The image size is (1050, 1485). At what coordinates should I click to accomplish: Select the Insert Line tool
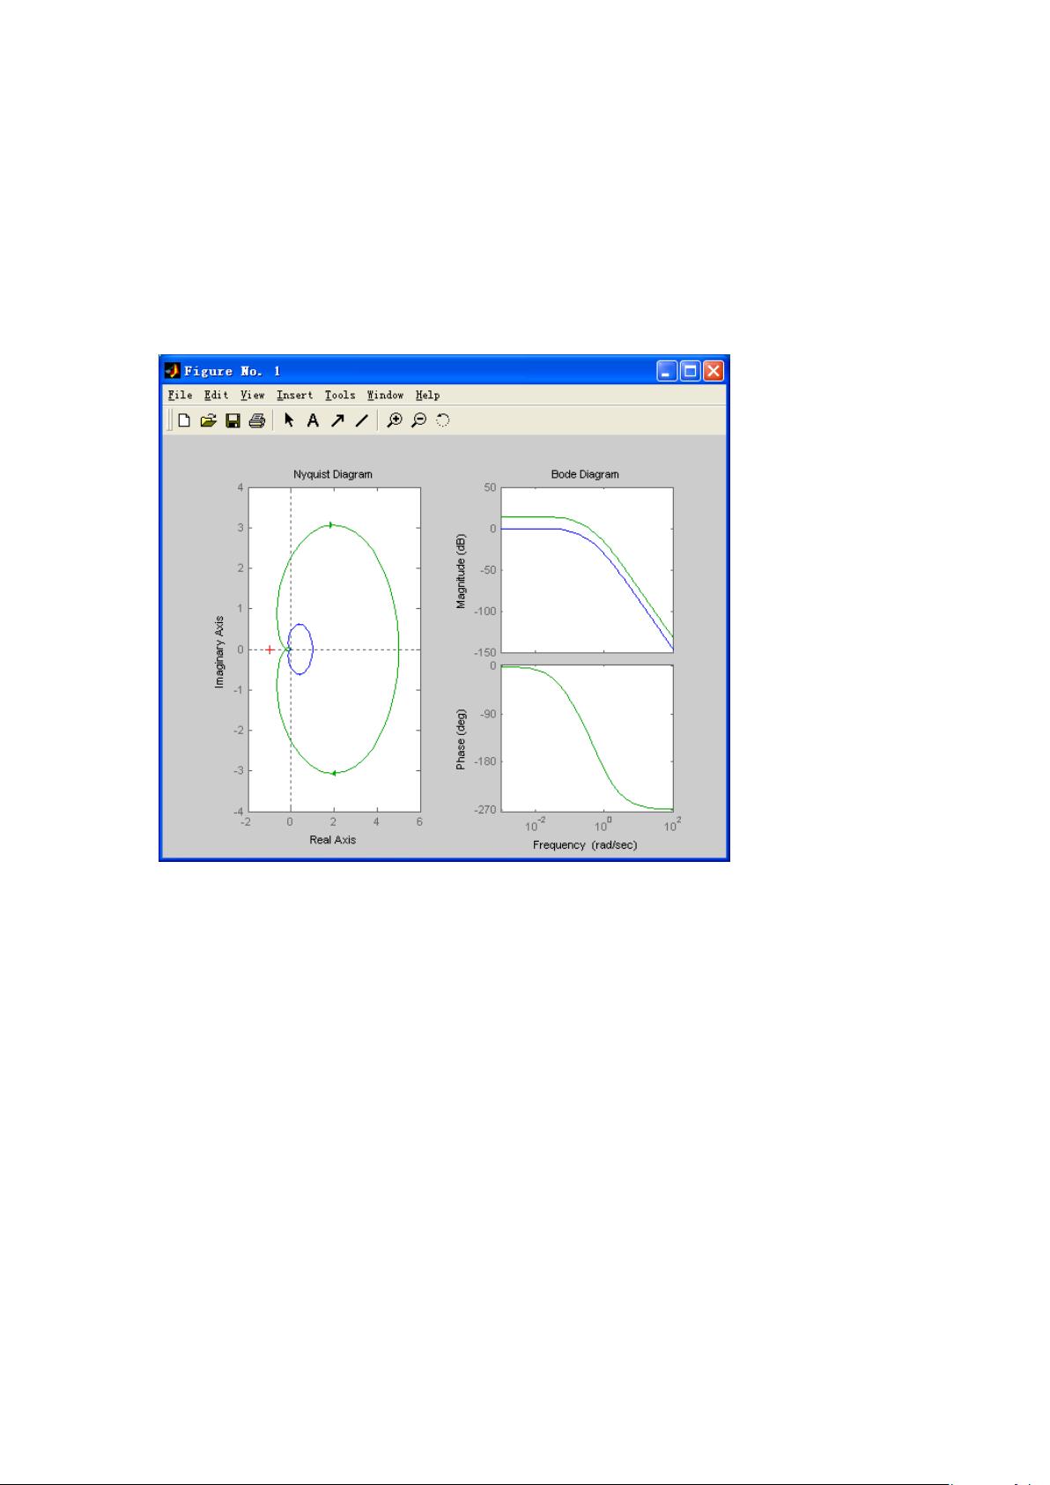[361, 421]
